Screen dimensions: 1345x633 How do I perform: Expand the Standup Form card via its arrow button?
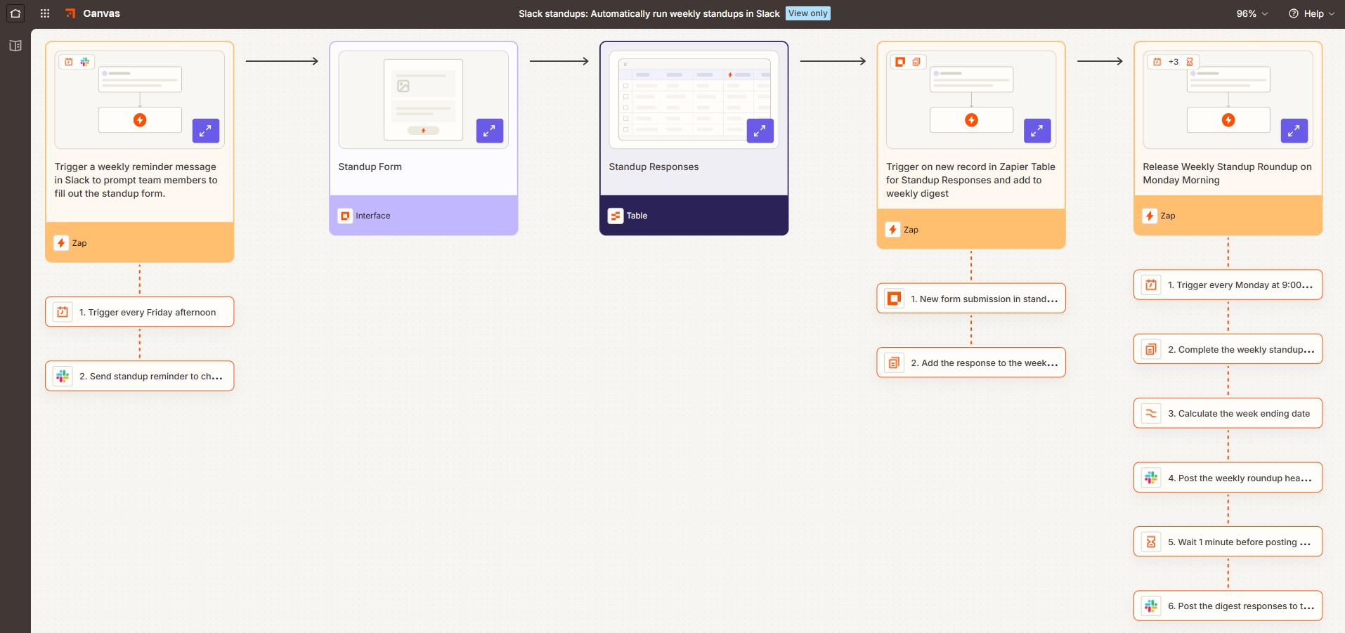490,131
